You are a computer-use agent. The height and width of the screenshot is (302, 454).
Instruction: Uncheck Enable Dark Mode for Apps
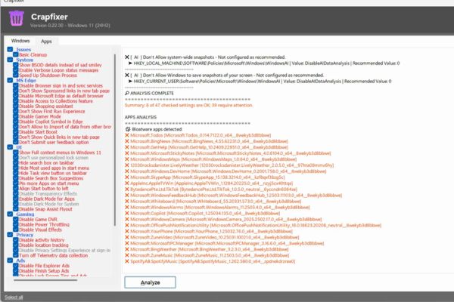click(16, 199)
